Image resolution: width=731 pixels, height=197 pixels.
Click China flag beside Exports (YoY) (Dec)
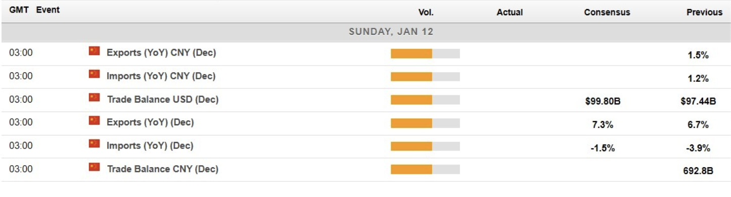coord(94,121)
